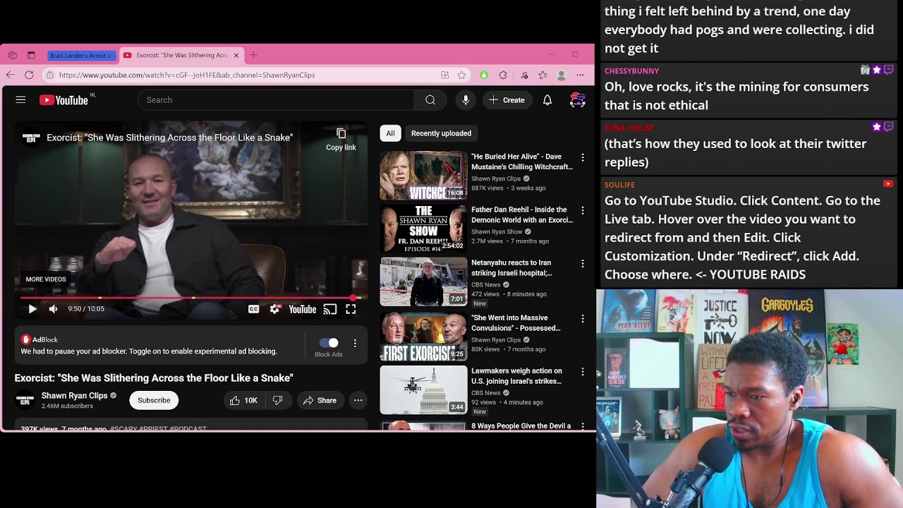The width and height of the screenshot is (903, 508).
Task: Open the browser extensions puzzle icon
Action: coord(503,75)
